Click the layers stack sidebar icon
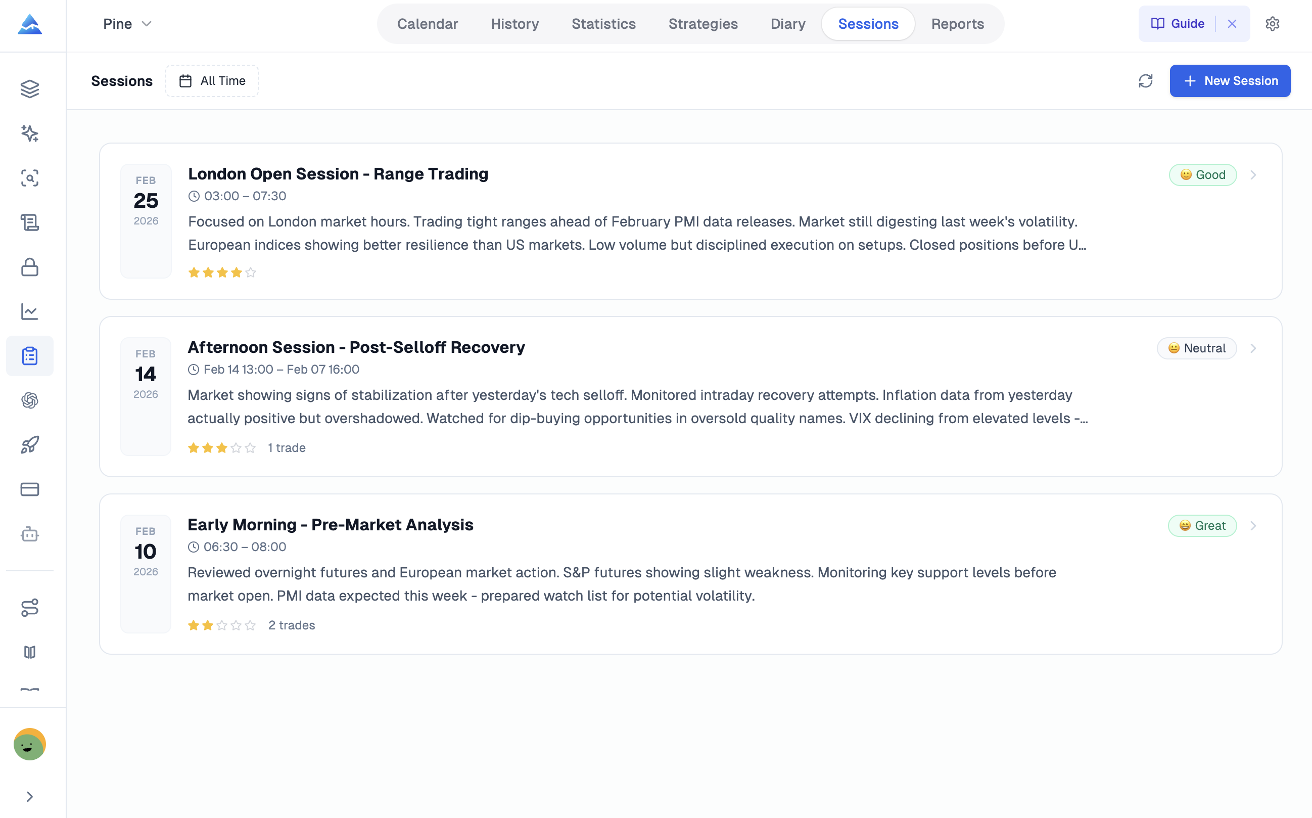Image resolution: width=1312 pixels, height=818 pixels. click(30, 88)
